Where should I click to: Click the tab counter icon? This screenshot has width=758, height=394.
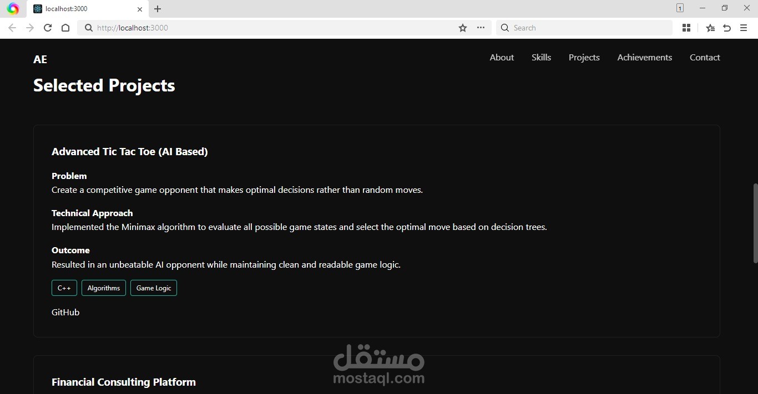(680, 8)
